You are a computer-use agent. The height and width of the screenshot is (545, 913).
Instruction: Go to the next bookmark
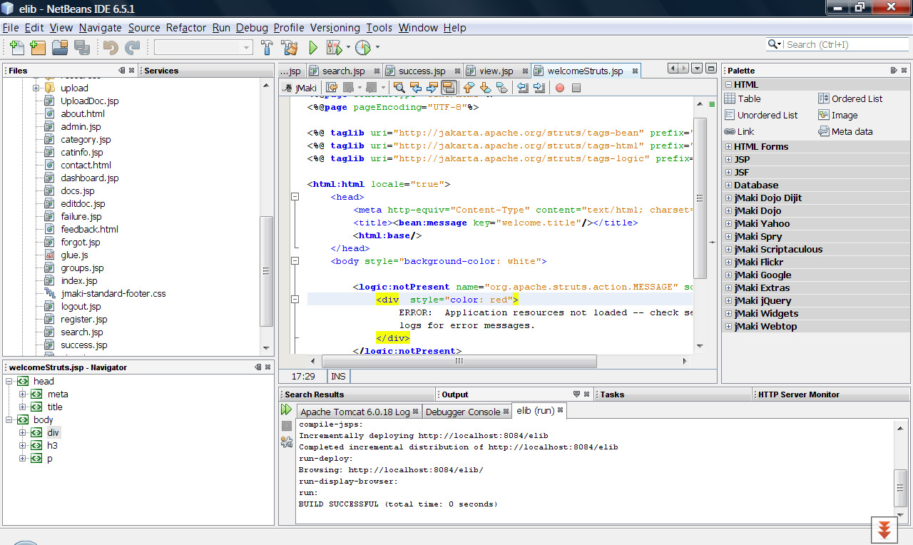[486, 88]
